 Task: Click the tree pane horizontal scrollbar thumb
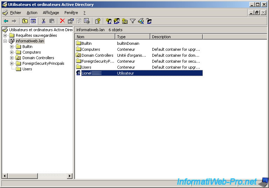coord(23,176)
